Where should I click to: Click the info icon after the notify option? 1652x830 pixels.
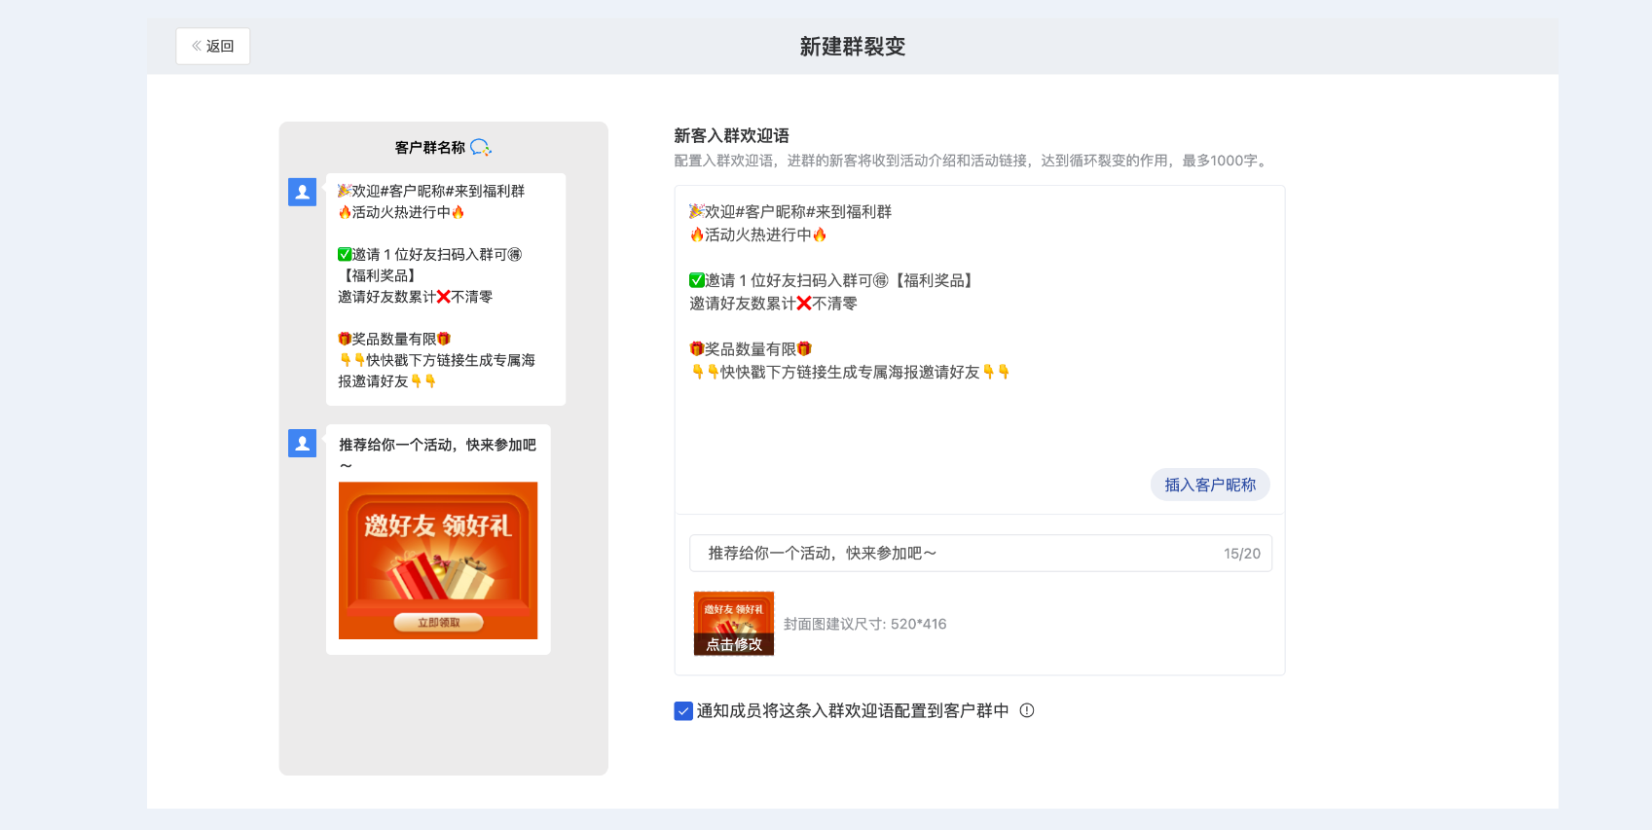(1027, 710)
